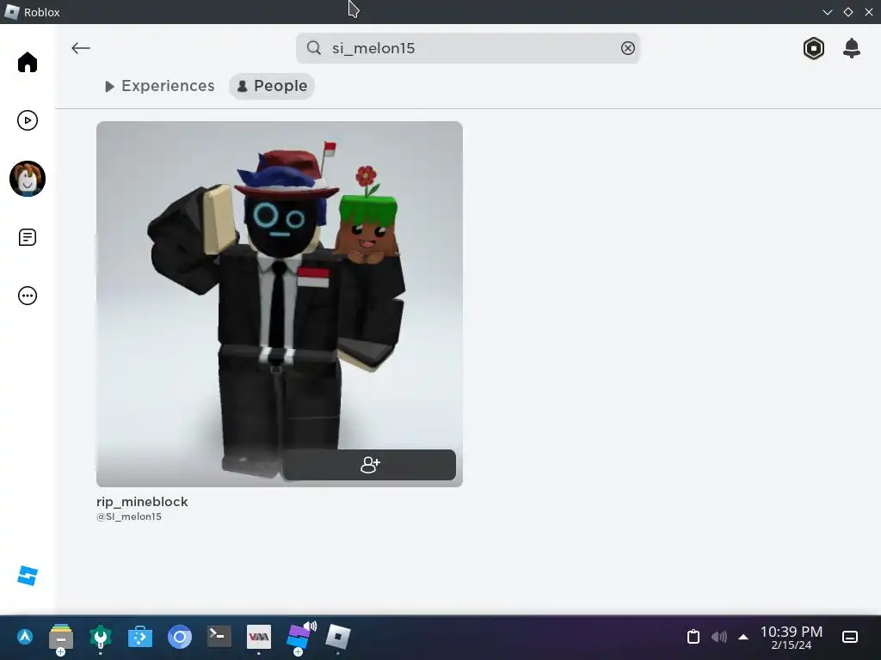This screenshot has width=881, height=660.
Task: Clear the search text with X icon
Action: click(x=627, y=48)
